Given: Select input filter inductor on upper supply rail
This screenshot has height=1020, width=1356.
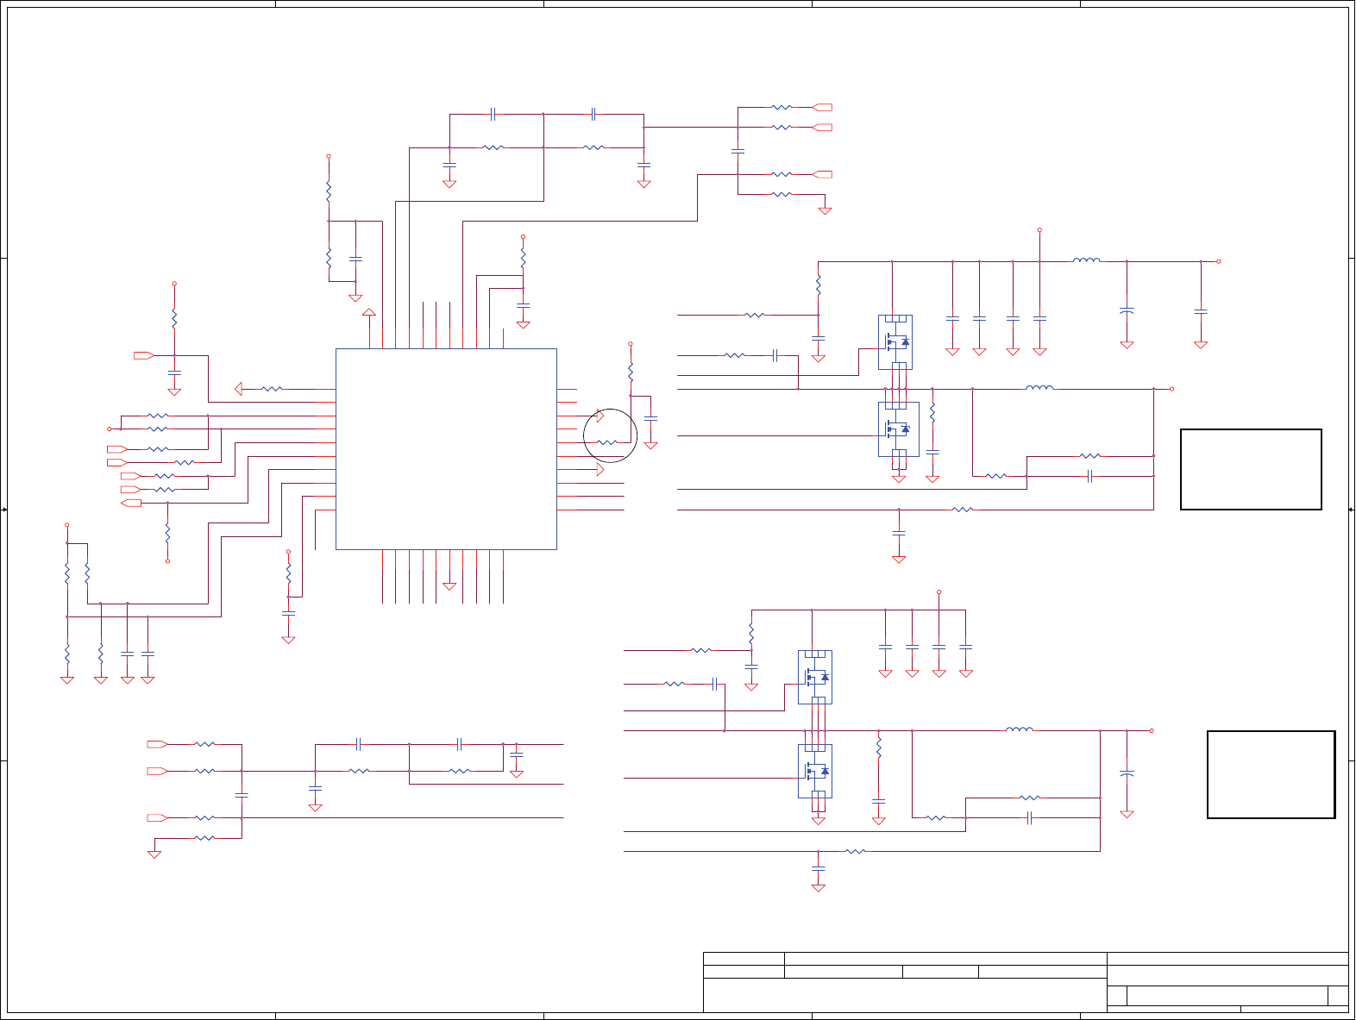Looking at the screenshot, I should (1086, 260).
